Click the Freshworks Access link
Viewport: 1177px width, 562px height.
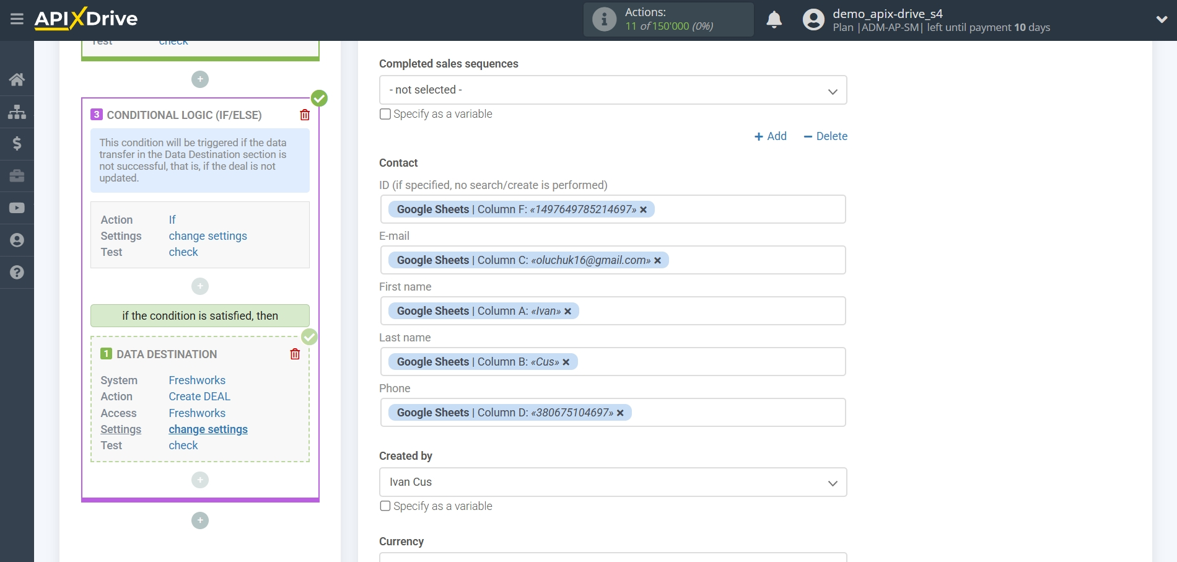point(197,413)
